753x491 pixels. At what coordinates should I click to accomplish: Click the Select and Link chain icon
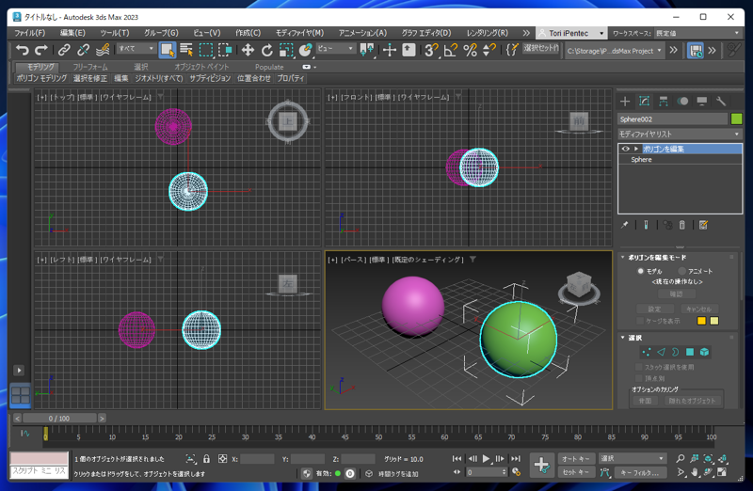64,50
